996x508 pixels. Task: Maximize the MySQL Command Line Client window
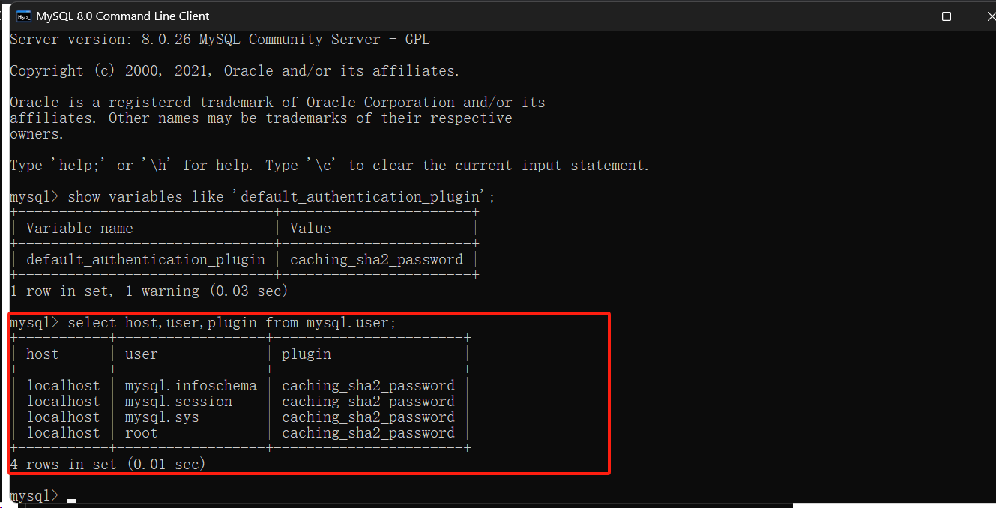tap(947, 16)
